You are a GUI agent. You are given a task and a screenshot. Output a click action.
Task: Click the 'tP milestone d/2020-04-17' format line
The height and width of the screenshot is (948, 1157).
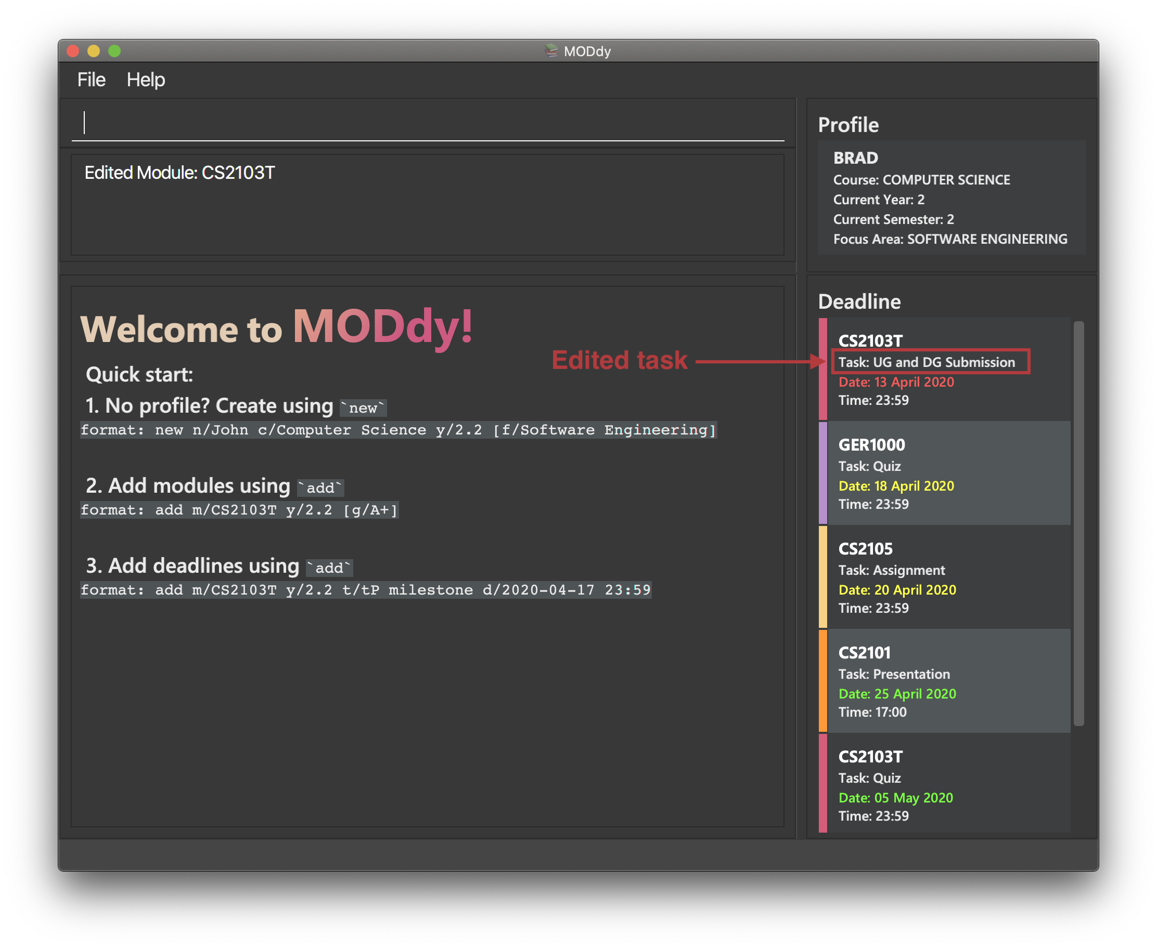coord(366,590)
